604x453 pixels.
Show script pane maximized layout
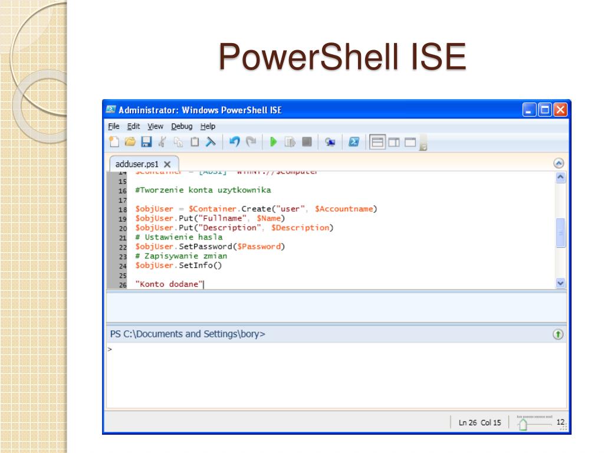pyautogui.click(x=411, y=142)
